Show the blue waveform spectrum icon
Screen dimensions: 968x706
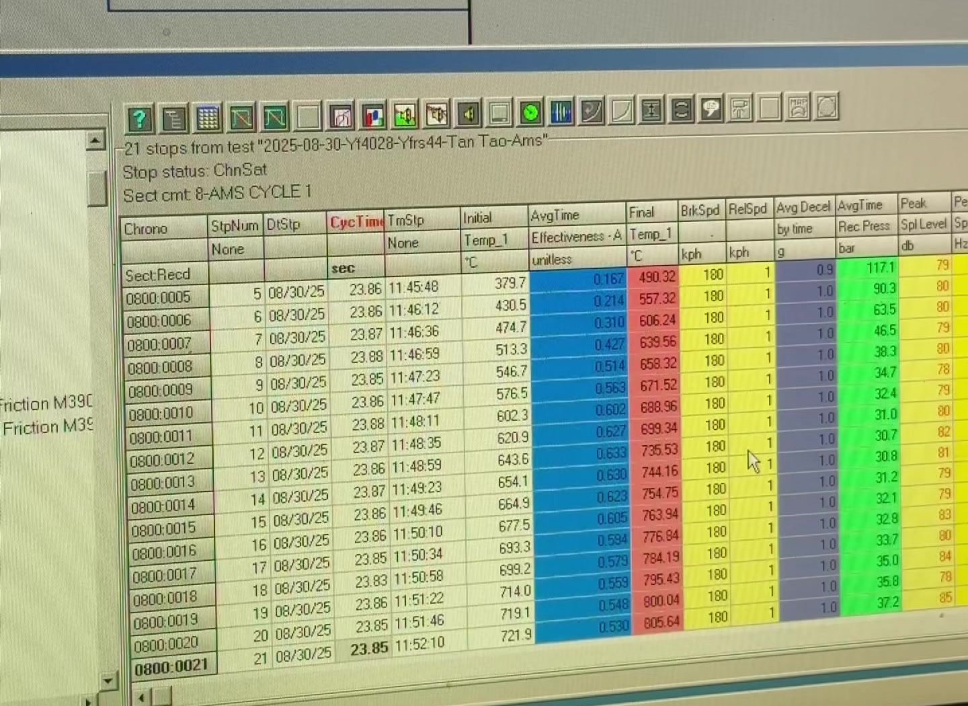coord(561,112)
